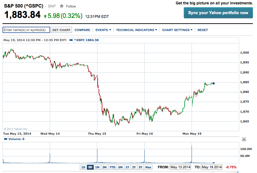
Task: Click the 5.98 (0.32%) change text
Action: click(65, 16)
